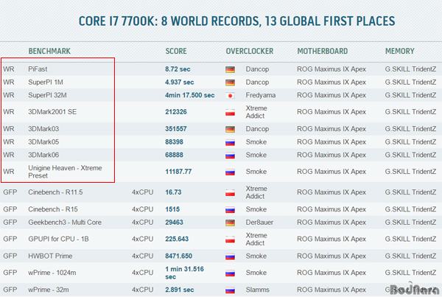Click the Polish flag in the Cinebench R11.5 row
Image resolution: width=442 pixels, height=297 pixels.
click(x=230, y=192)
